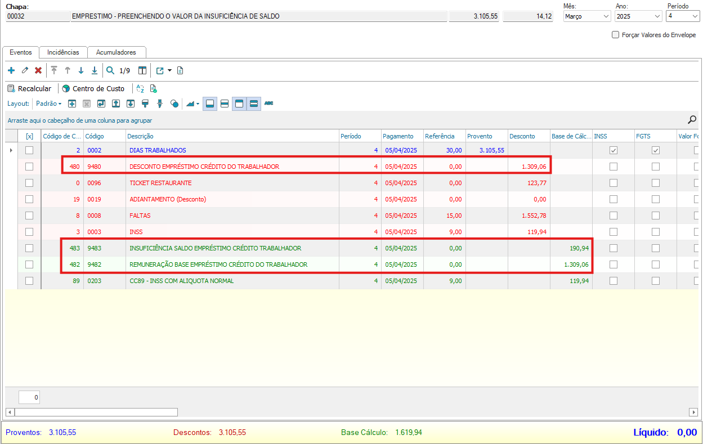Toggle the header panel layout icon
The image size is (703, 444).
(x=239, y=104)
